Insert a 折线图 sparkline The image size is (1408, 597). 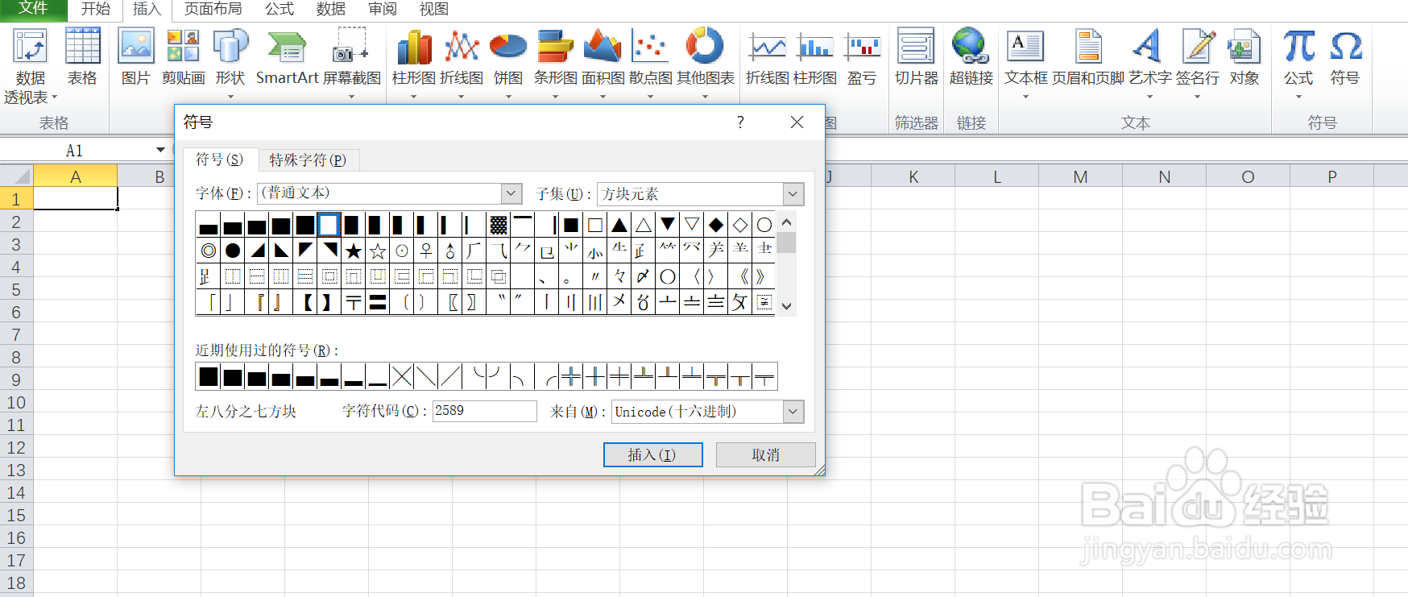[x=768, y=56]
